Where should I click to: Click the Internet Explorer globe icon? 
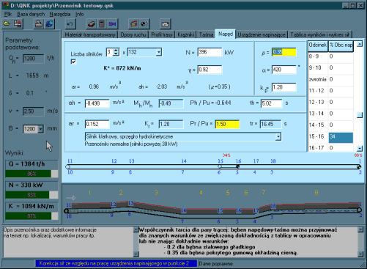click(49, 24)
